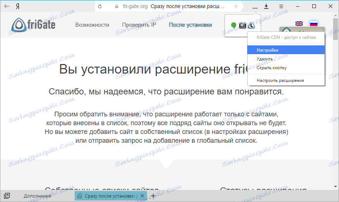Click the padlock site security icon
Image resolution: width=339 pixels, height=202 pixels.
(x=117, y=7)
